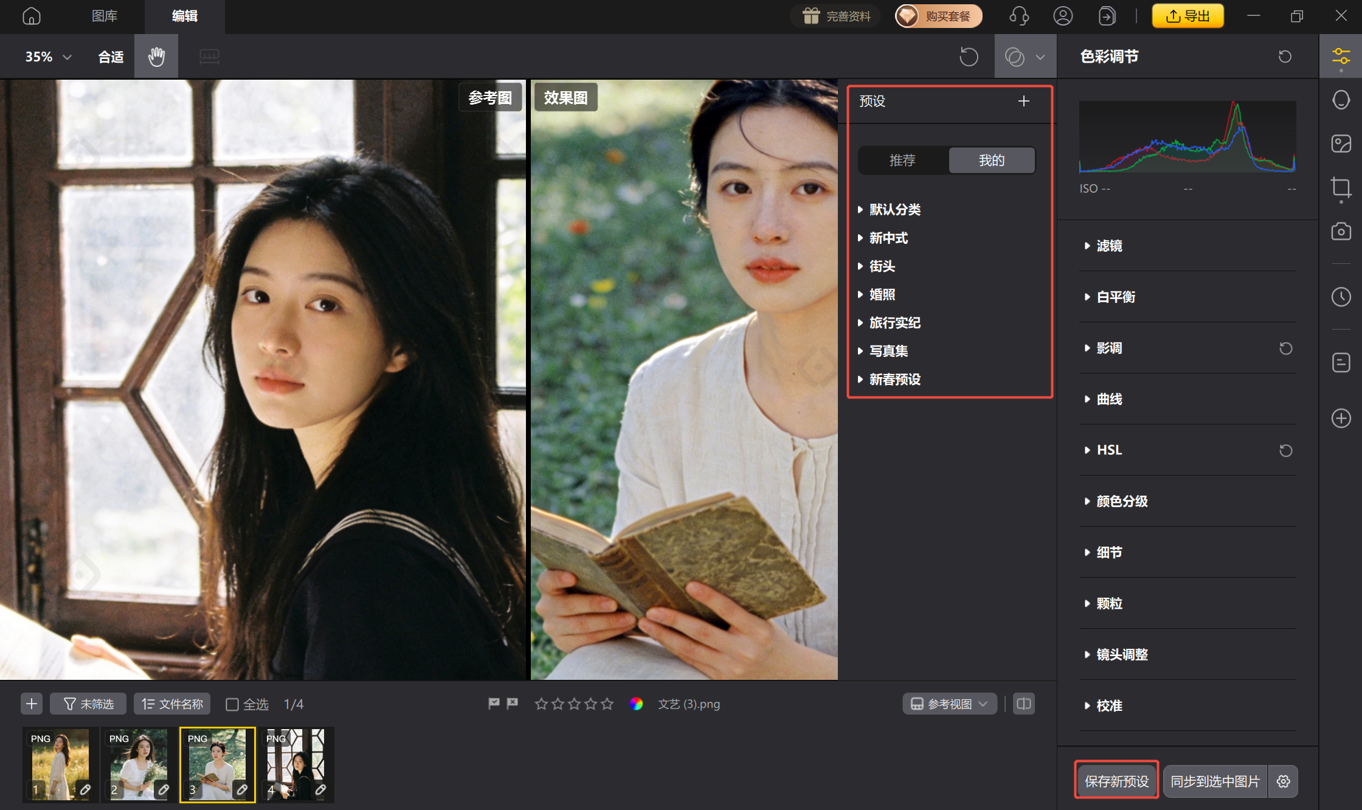Click the 保存新预设 button
Viewport: 1362px width, 810px height.
[1116, 781]
